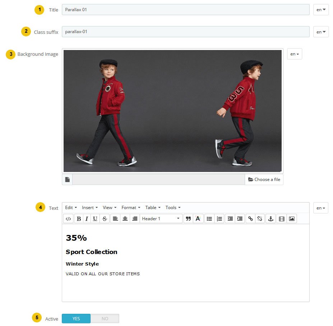The height and width of the screenshot is (326, 333).
Task: Click the Sport Collection heading text
Action: [92, 252]
